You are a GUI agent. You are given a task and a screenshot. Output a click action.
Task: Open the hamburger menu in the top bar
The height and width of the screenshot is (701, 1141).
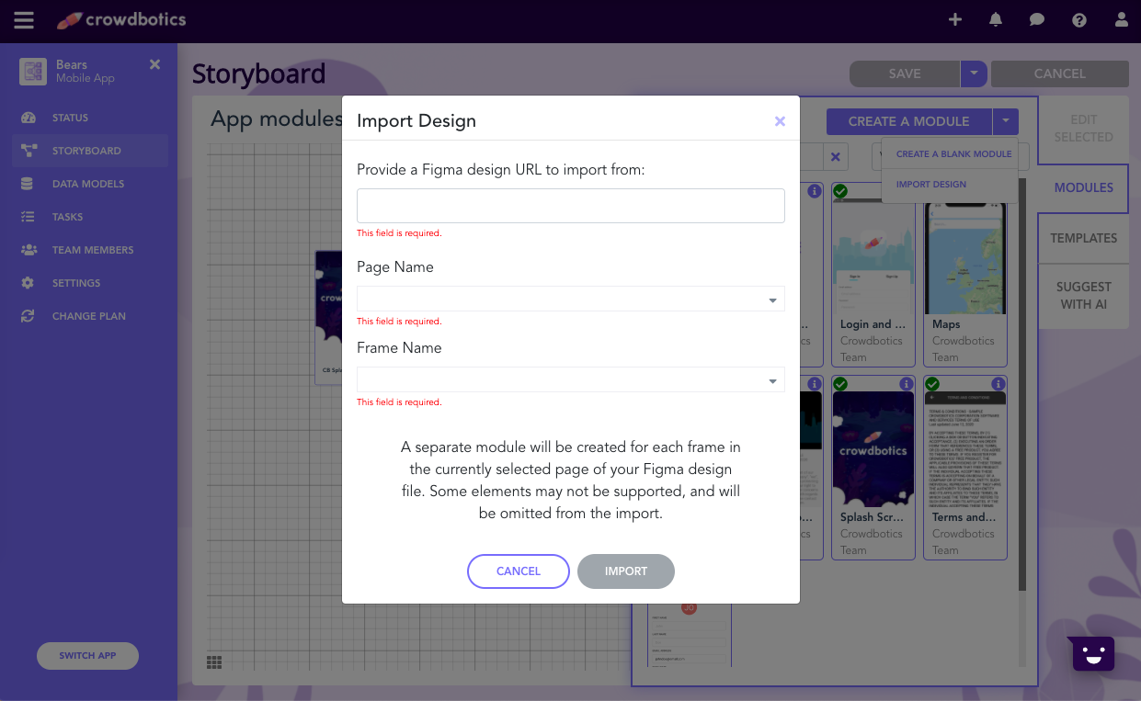tap(24, 20)
